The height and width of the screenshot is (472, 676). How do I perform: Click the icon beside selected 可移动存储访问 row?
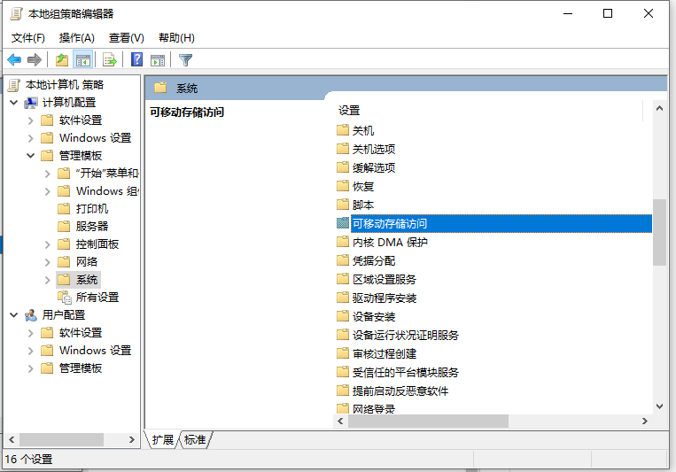click(343, 223)
